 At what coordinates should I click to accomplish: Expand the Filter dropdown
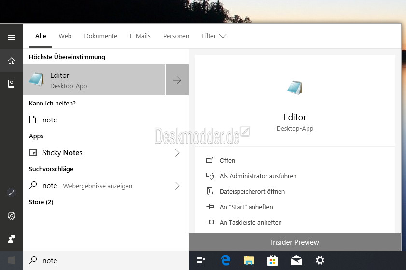(214, 36)
